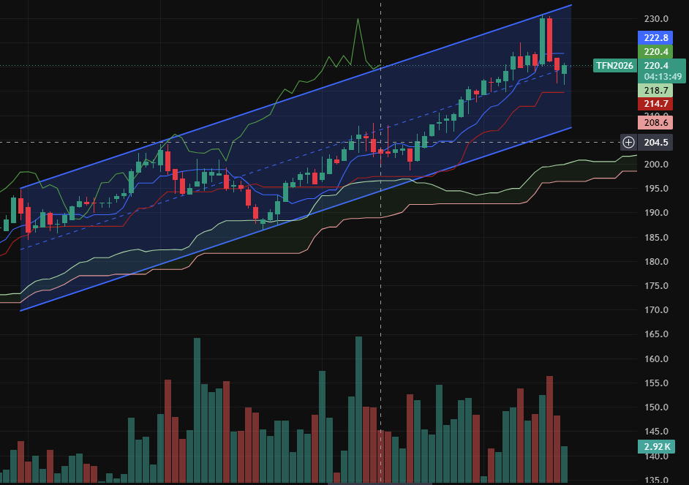
Task: Click the 230.0 price axis label
Action: tap(656, 19)
